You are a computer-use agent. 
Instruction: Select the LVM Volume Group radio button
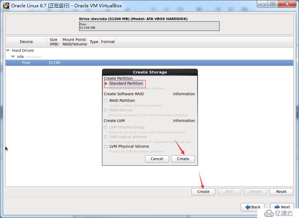106,127
